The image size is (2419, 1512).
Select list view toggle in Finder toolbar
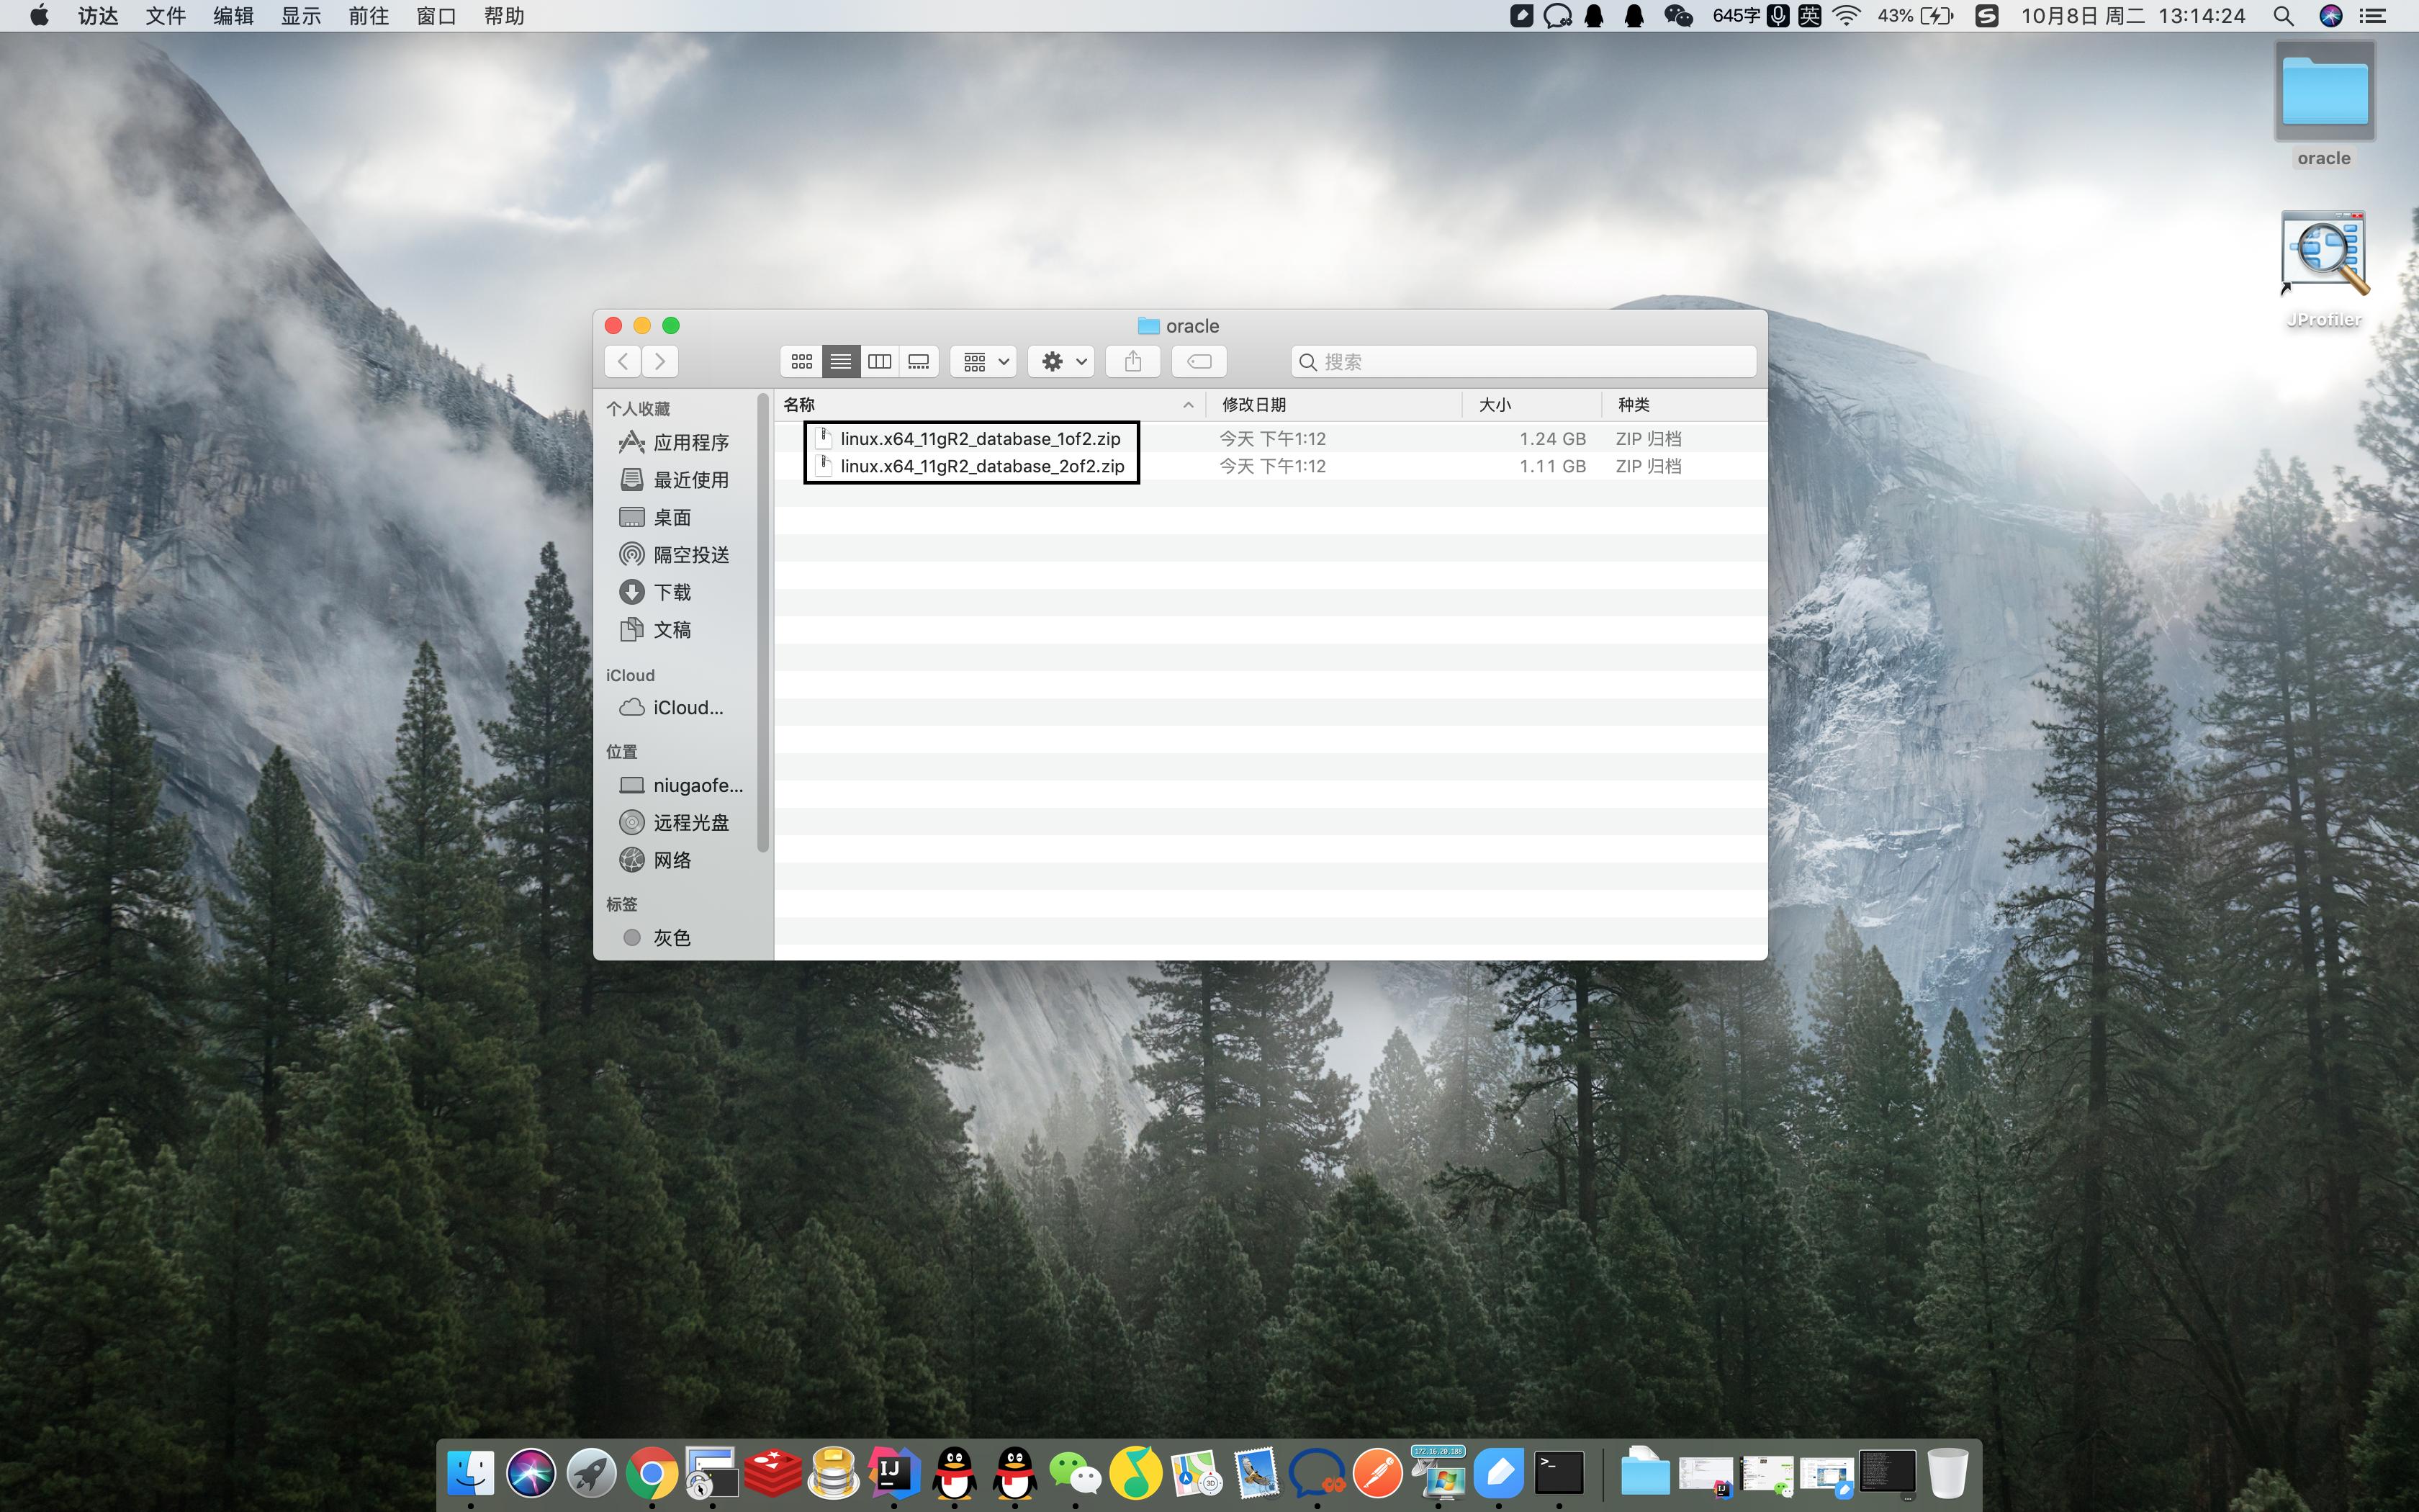pos(841,361)
